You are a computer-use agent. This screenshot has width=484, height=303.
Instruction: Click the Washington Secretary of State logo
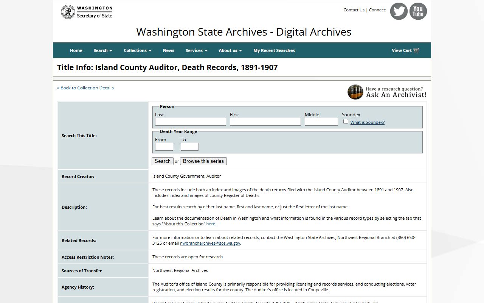pyautogui.click(x=87, y=12)
